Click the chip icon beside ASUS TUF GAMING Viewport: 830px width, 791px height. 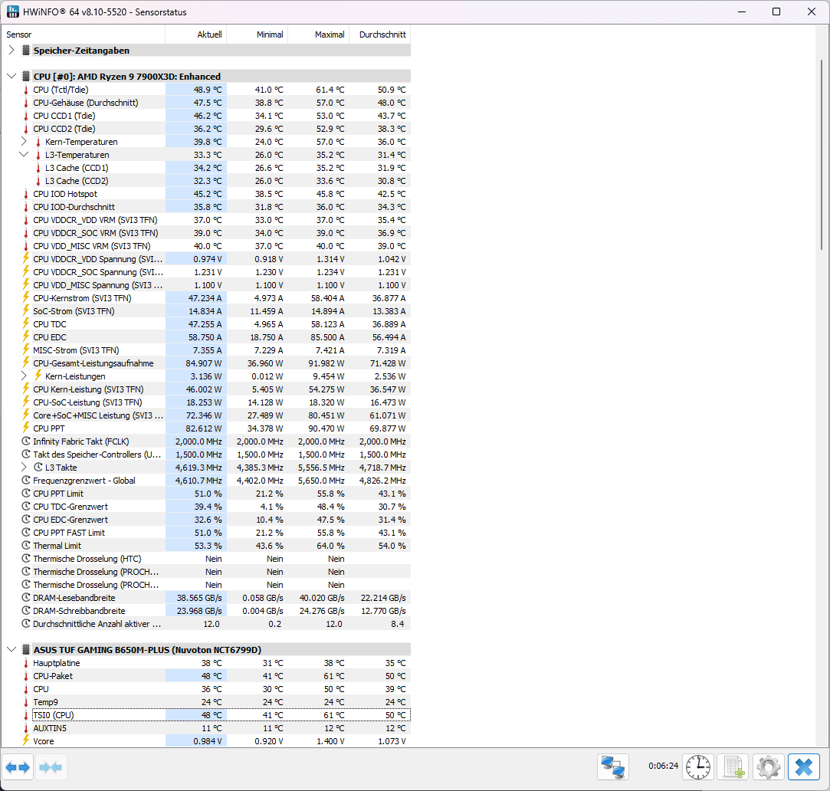[x=25, y=650]
